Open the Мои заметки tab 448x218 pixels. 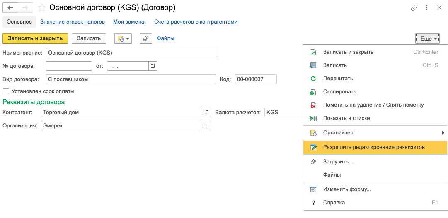(x=129, y=22)
